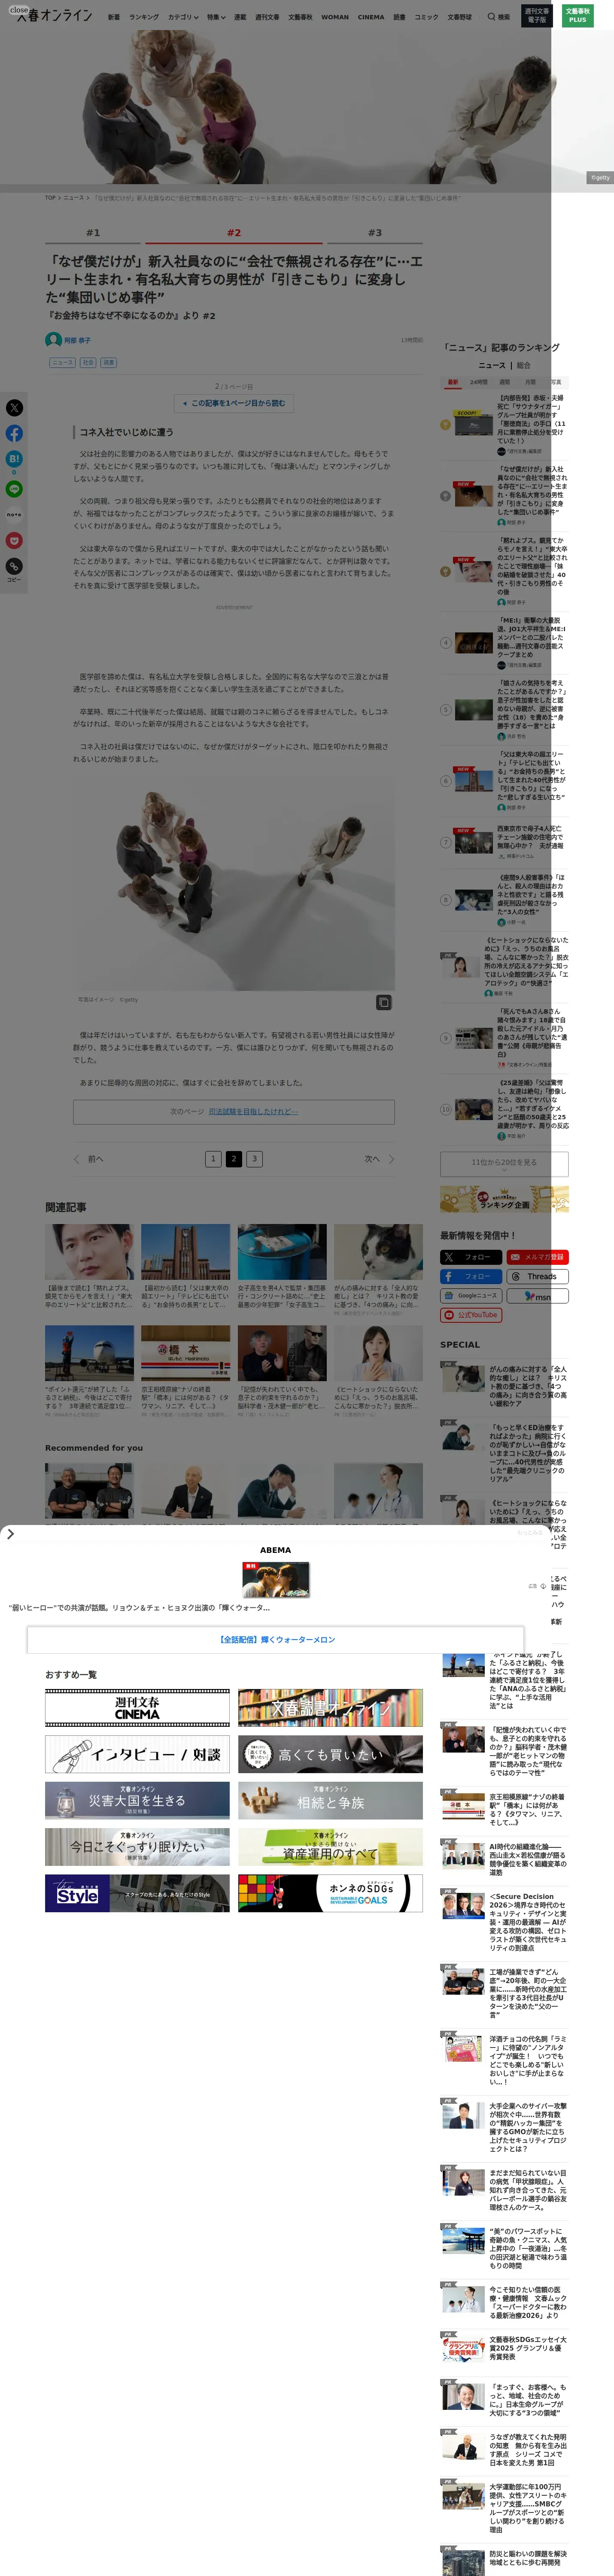Go to next page arrow 次へ
This screenshot has height=2576, width=614.
click(x=379, y=1159)
